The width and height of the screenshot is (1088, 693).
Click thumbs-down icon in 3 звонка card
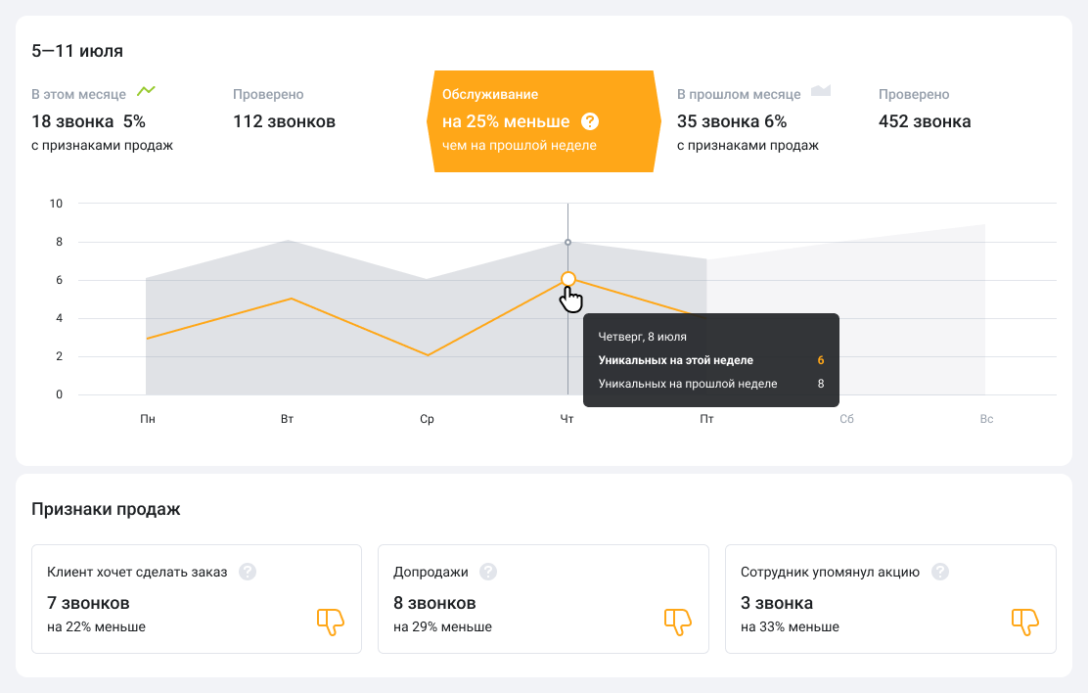pyautogui.click(x=1024, y=622)
